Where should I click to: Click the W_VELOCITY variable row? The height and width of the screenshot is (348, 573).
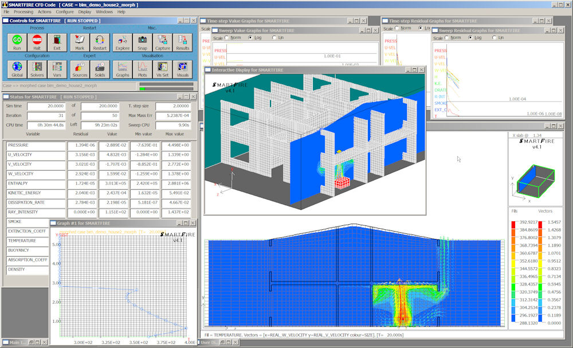pos(36,174)
